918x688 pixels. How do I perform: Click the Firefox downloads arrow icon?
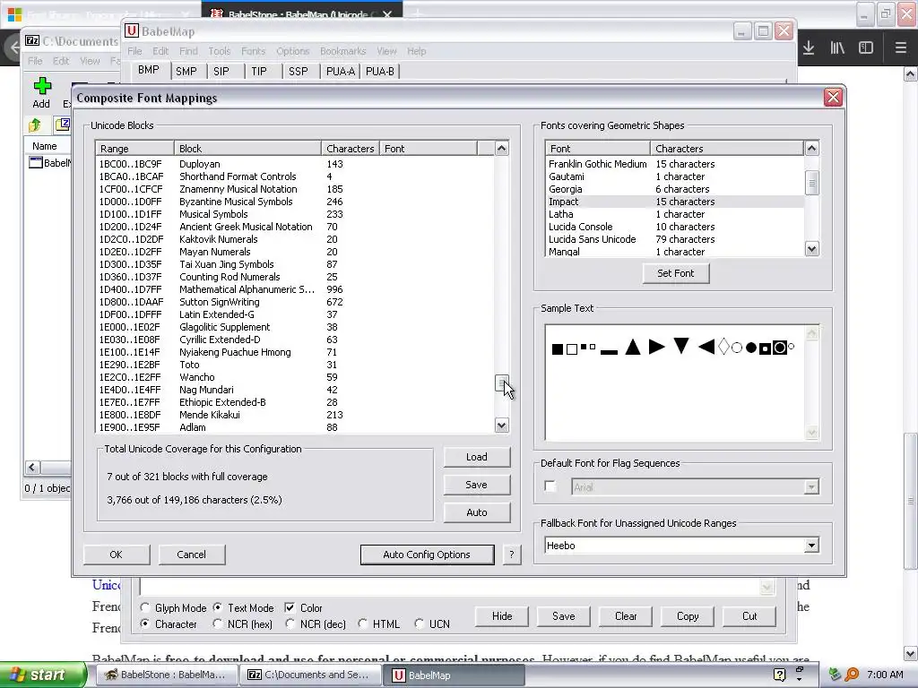(809, 47)
